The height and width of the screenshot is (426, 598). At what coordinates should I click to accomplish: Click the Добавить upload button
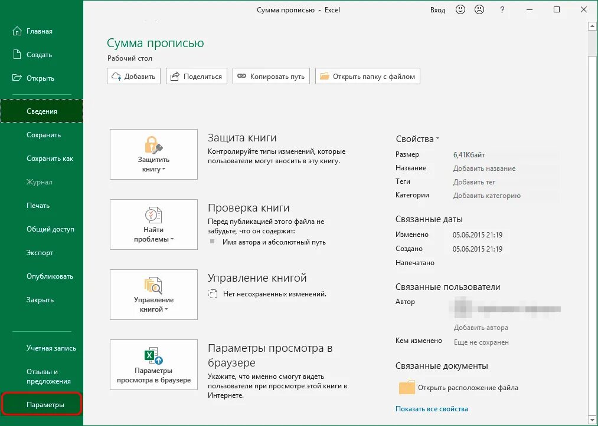pos(133,76)
